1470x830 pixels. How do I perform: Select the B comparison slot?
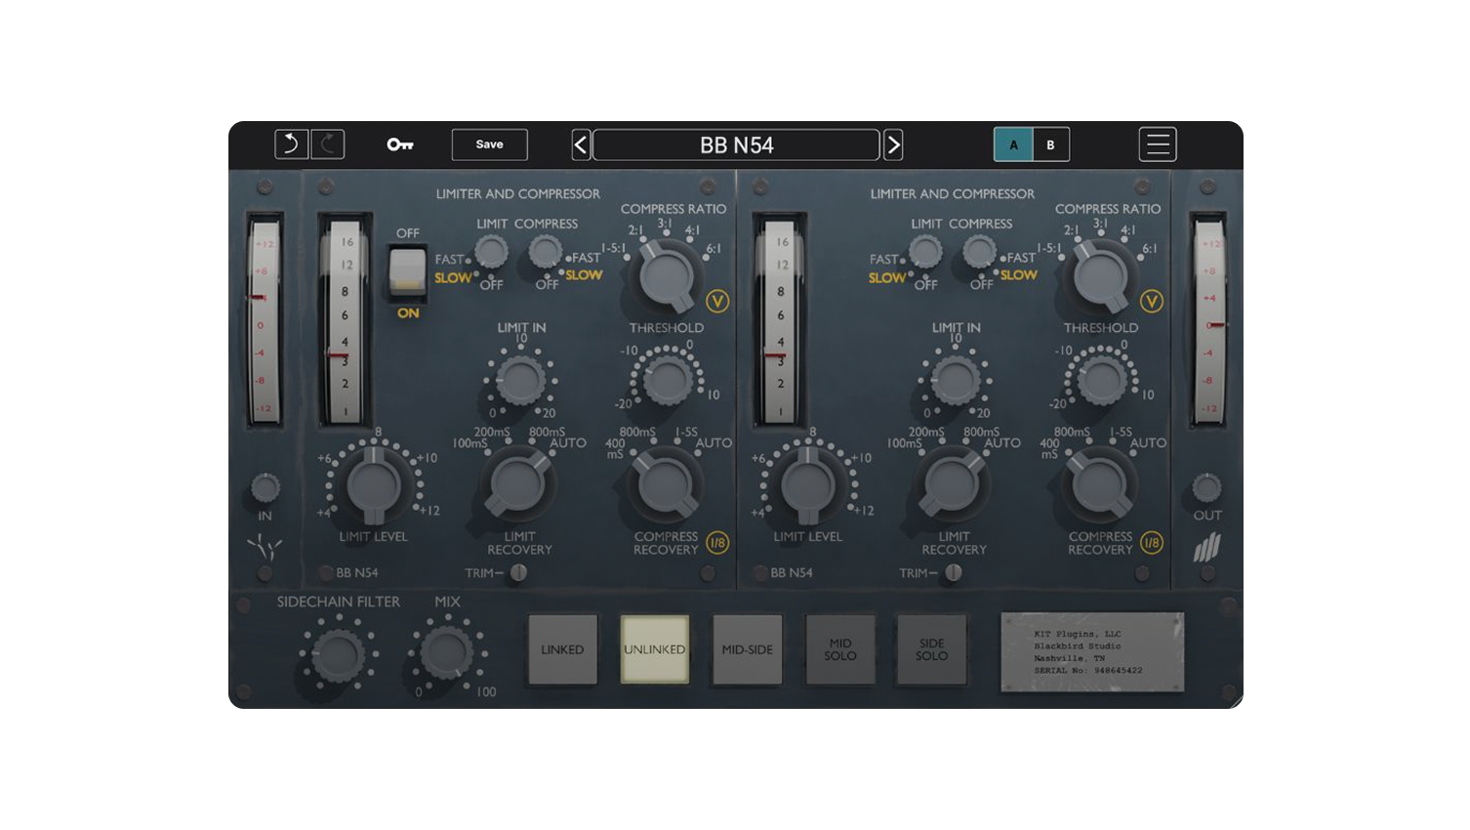[x=1050, y=145]
